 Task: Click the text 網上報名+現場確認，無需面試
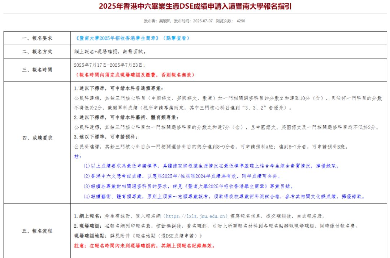[x=110, y=52]
